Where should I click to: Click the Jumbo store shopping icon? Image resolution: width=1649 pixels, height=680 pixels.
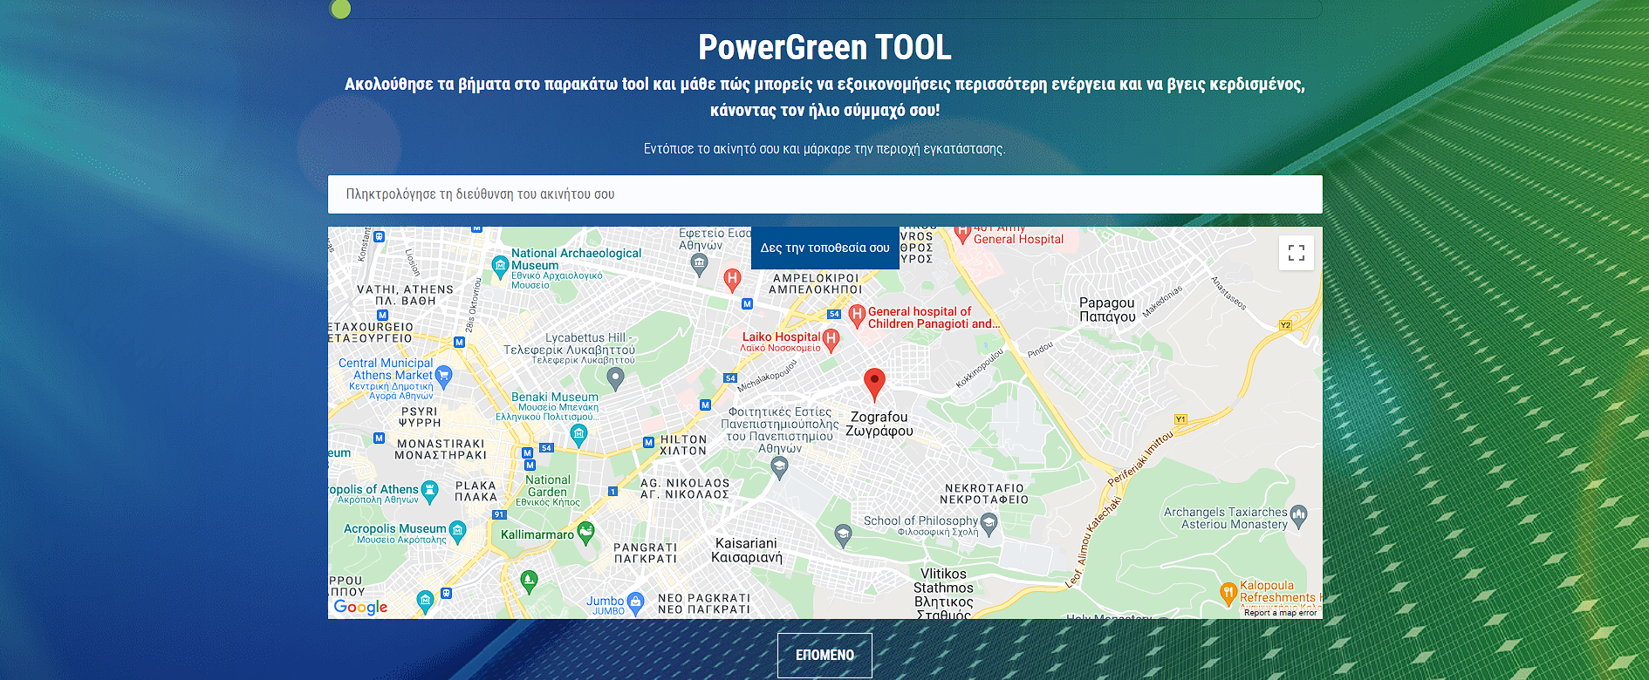(635, 602)
